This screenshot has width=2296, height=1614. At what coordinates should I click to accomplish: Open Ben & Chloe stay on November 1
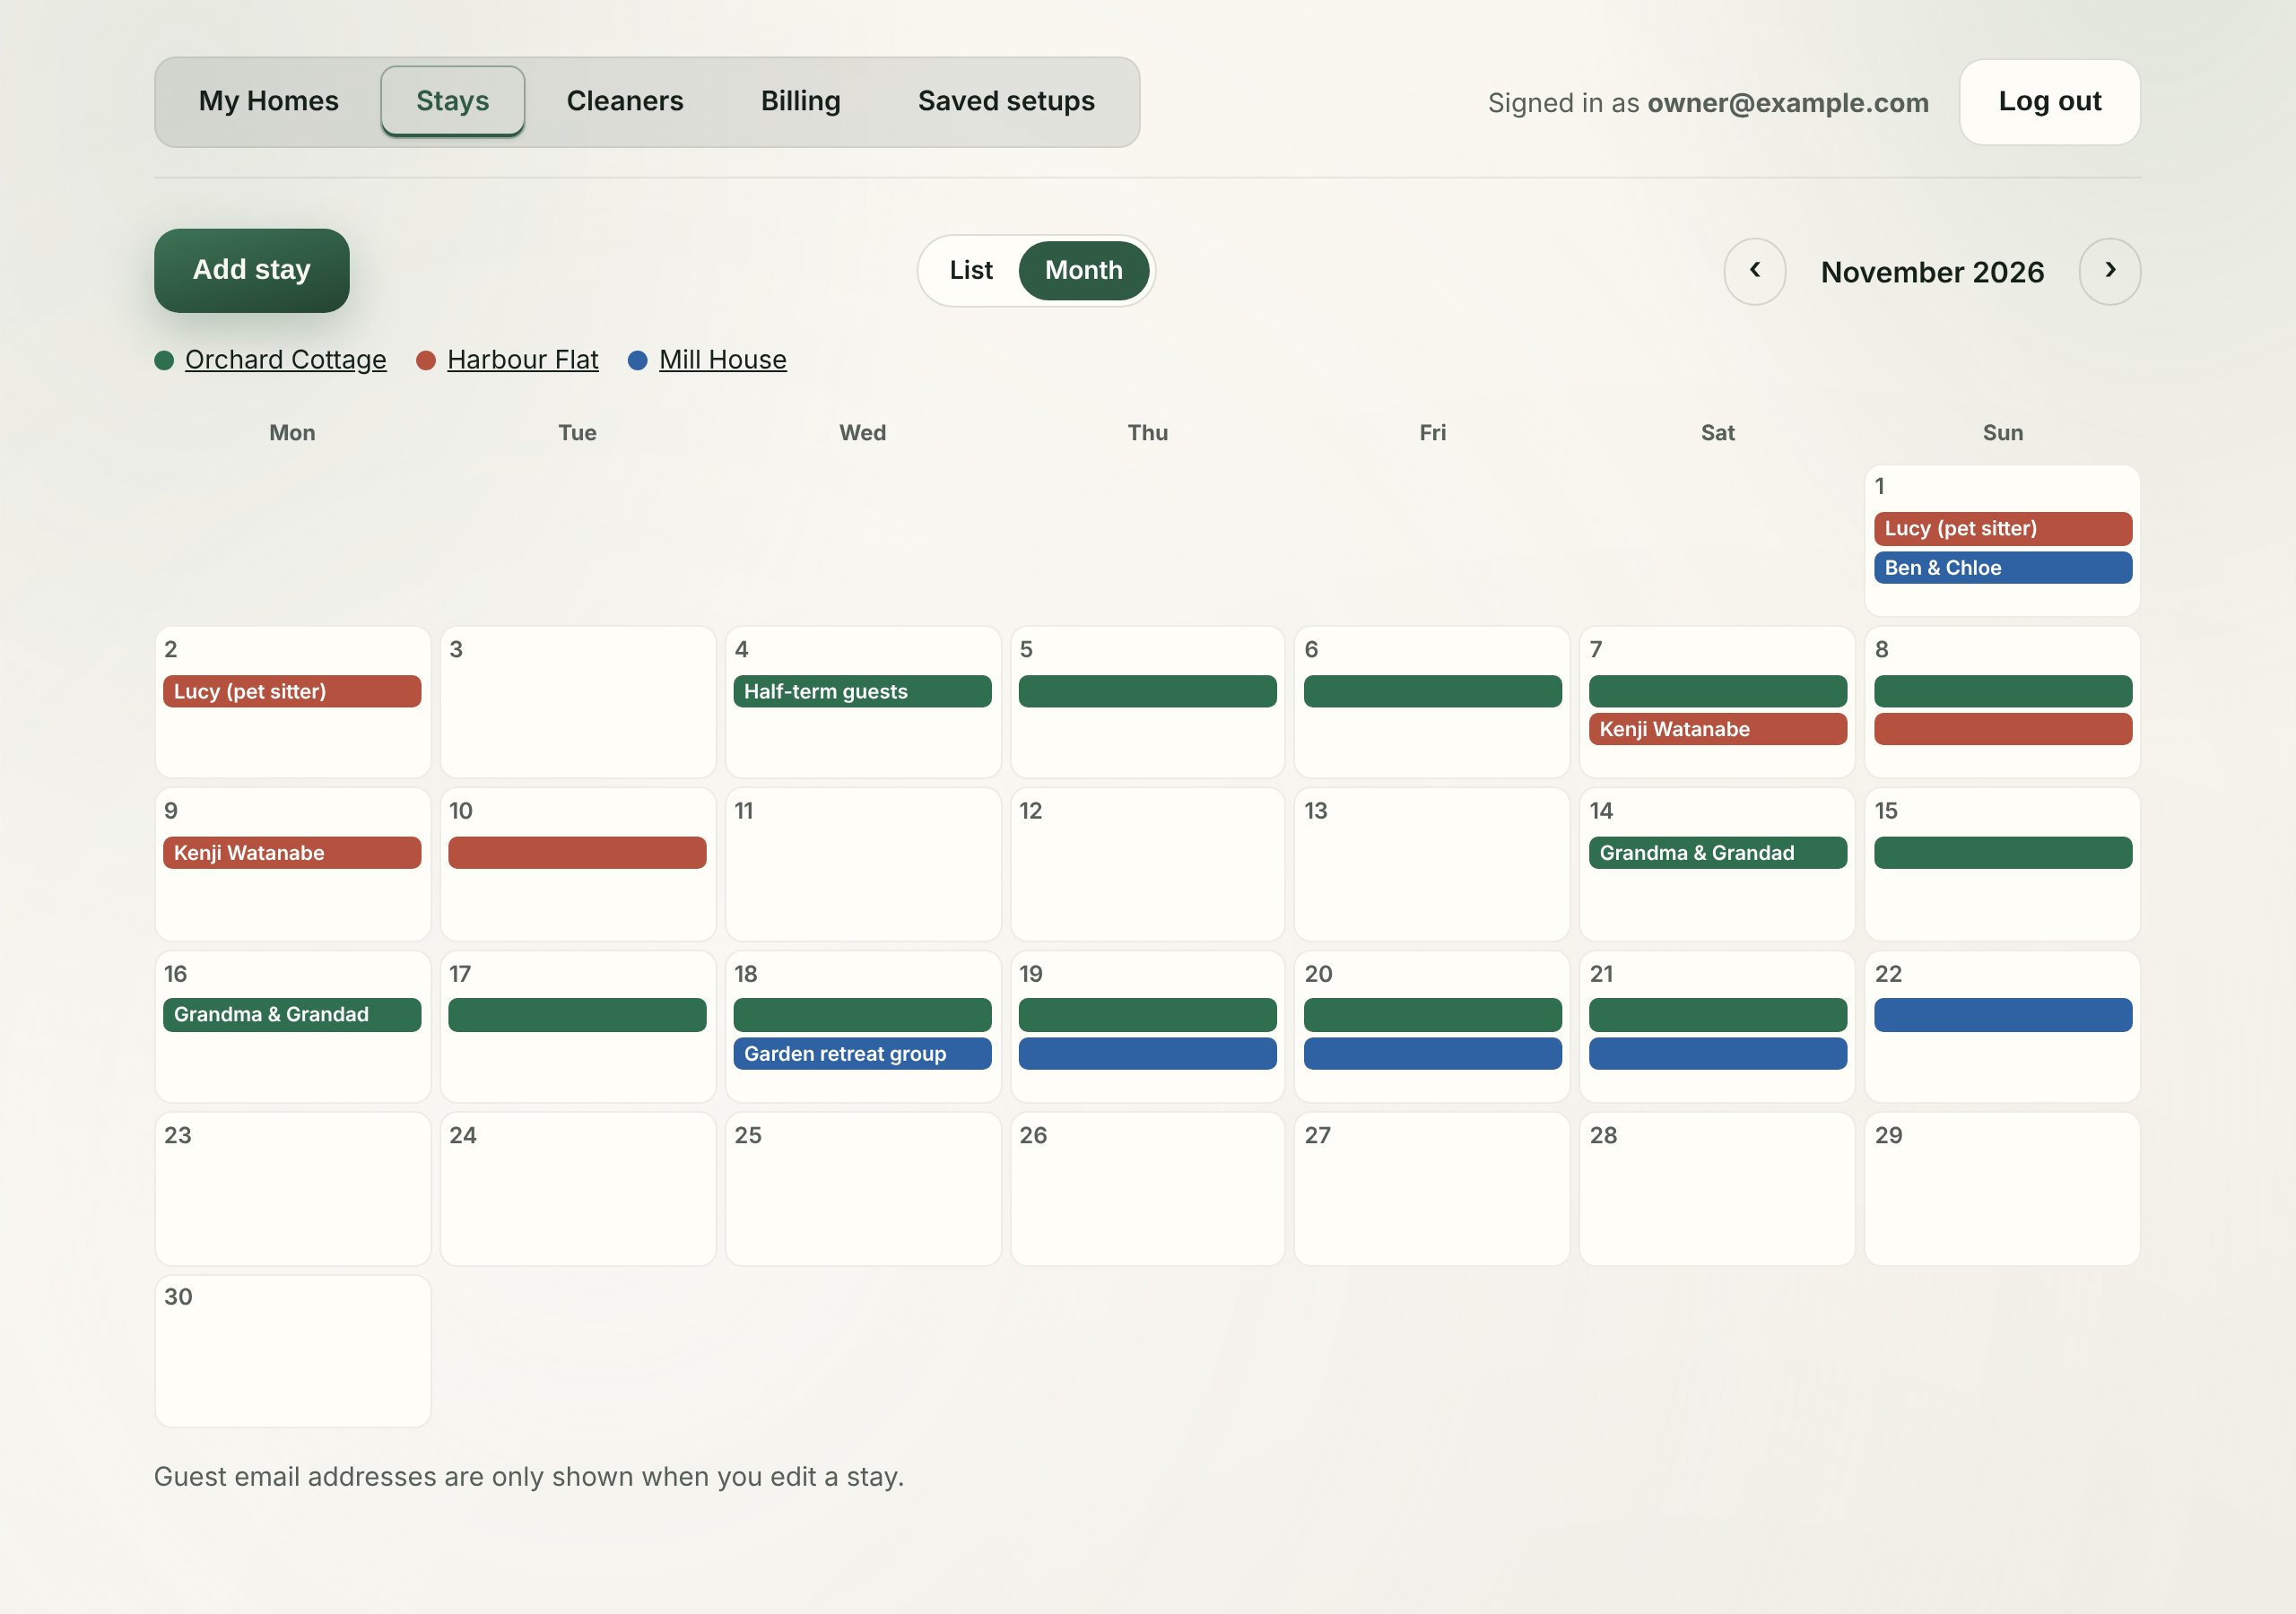click(x=2002, y=567)
